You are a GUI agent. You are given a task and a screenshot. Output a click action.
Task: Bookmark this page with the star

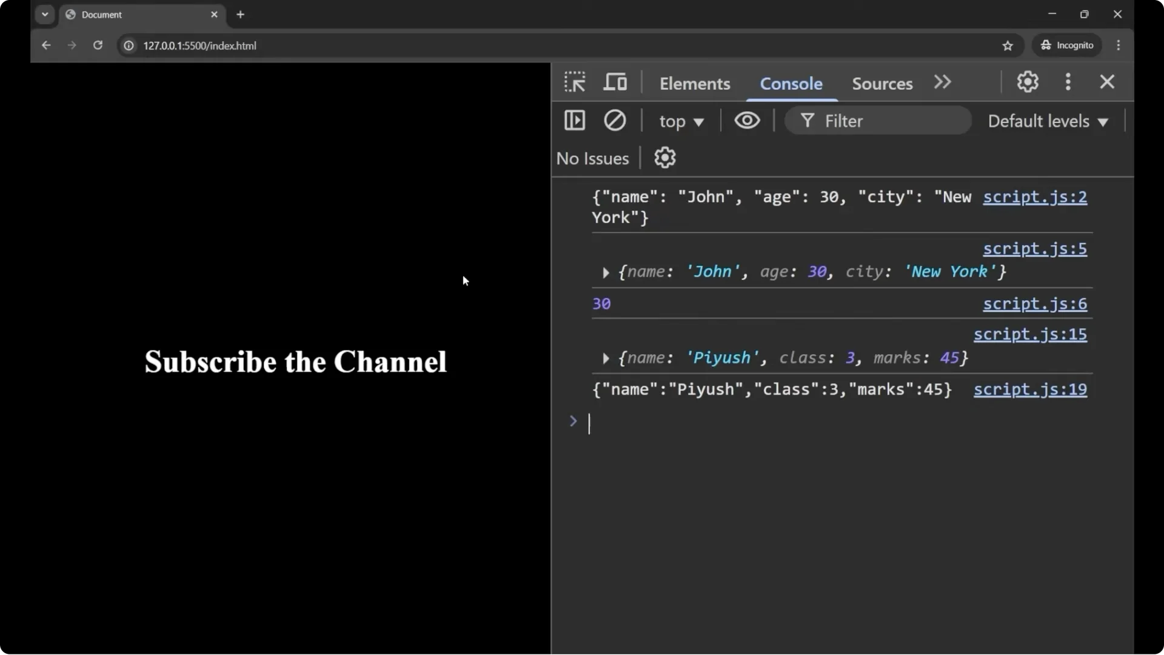pyautogui.click(x=1008, y=45)
